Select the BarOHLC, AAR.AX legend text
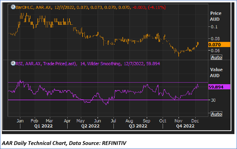 click(34, 8)
